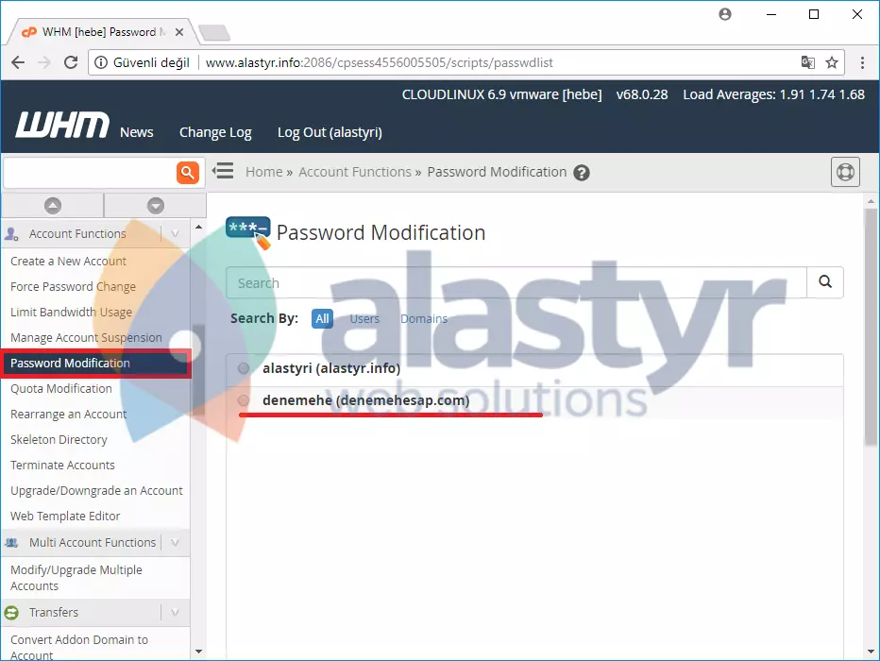Go to Account Functions breadcrumb
The height and width of the screenshot is (661, 880).
(x=355, y=172)
